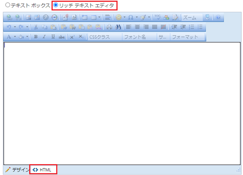The image size is (243, 175).
Task: Open the image manager icon
Action: coord(28,17)
